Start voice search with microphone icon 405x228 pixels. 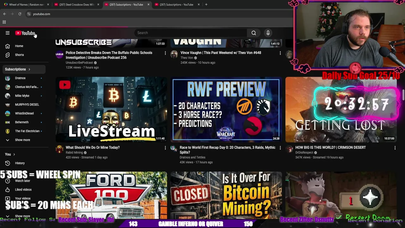pyautogui.click(x=268, y=33)
